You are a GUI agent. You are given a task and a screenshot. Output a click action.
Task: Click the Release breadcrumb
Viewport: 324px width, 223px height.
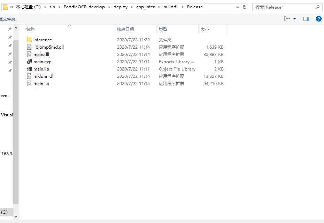195,7
